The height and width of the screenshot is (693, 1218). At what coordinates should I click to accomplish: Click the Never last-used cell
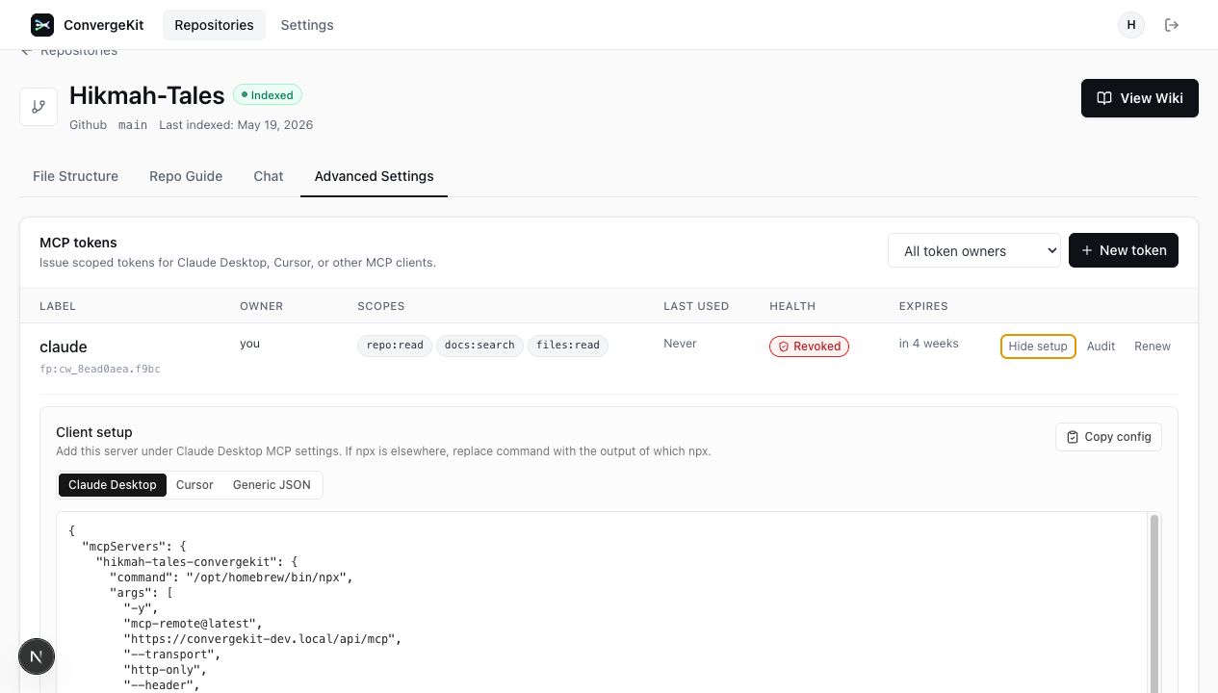coord(680,344)
